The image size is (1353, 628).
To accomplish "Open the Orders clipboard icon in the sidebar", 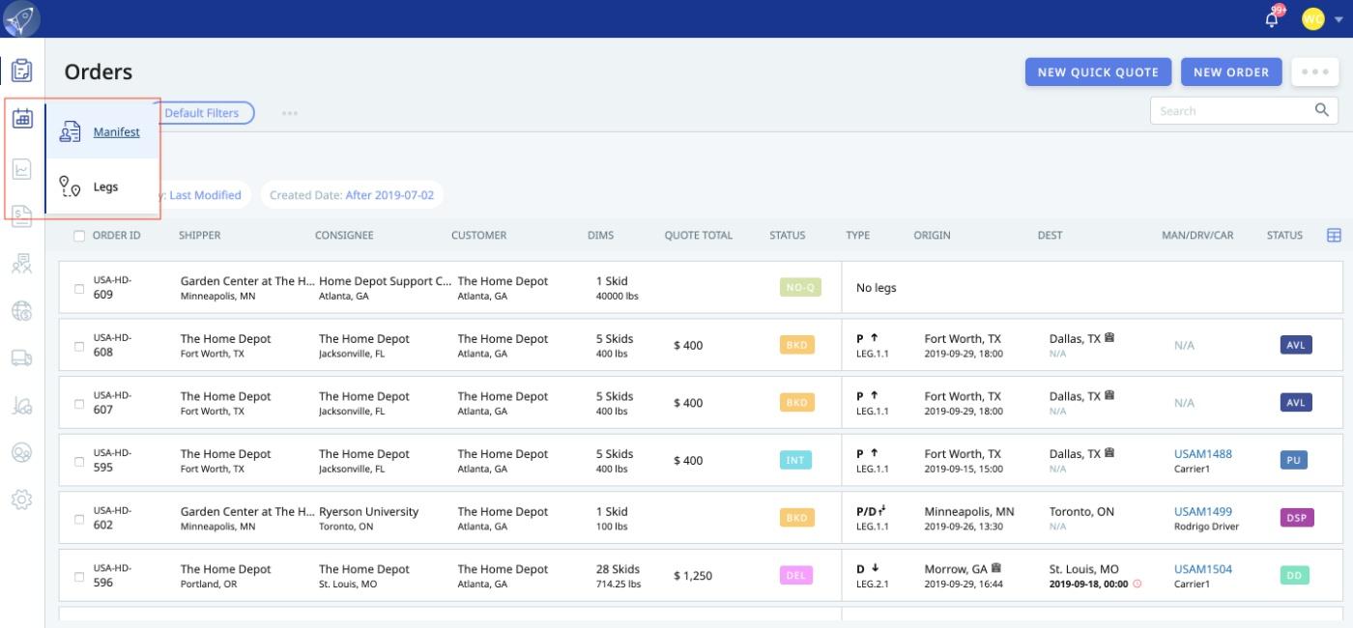I will click(21, 71).
